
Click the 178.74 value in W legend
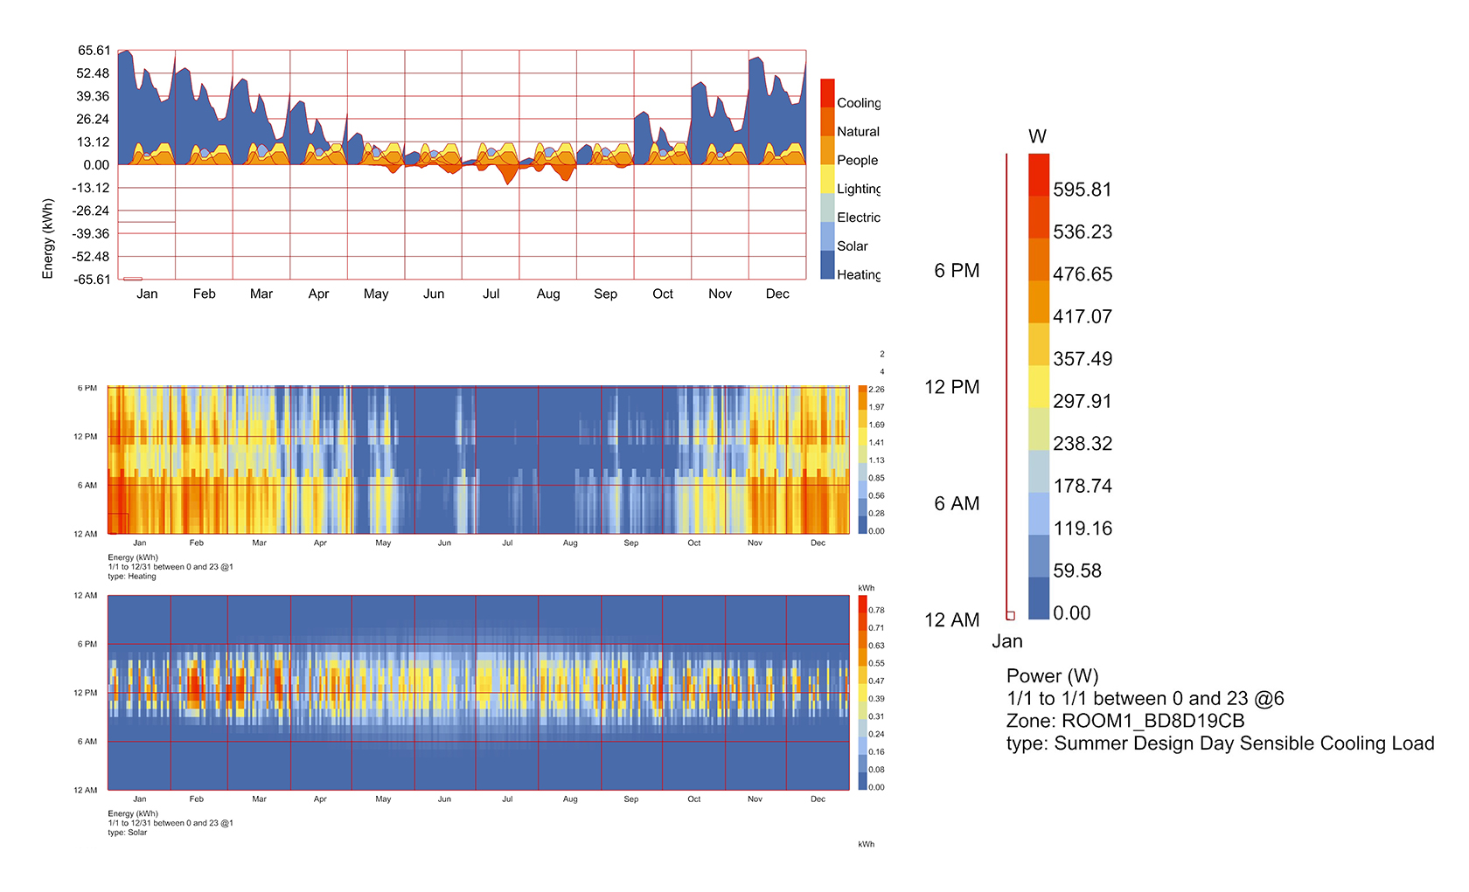[x=1083, y=486]
